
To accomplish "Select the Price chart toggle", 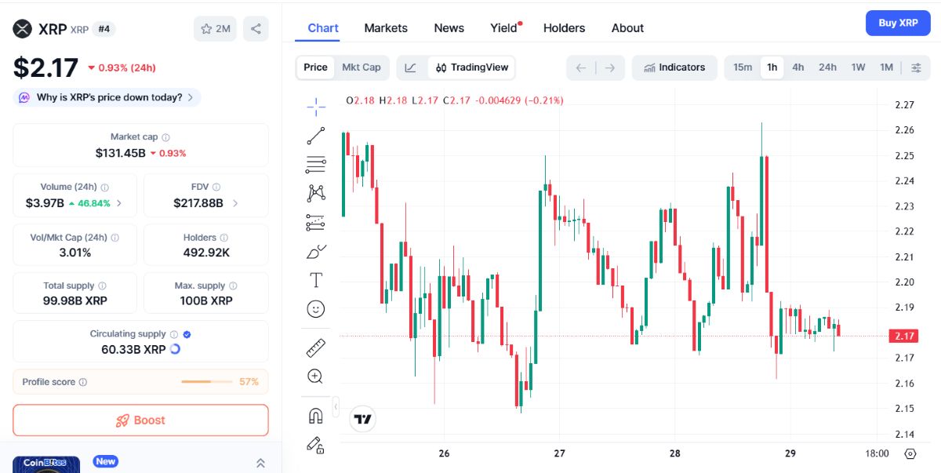I will click(x=315, y=67).
